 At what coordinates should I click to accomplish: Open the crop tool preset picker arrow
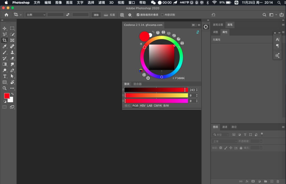[21, 15]
